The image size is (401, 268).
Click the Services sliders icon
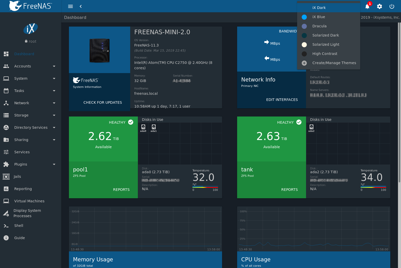[x=6, y=152]
